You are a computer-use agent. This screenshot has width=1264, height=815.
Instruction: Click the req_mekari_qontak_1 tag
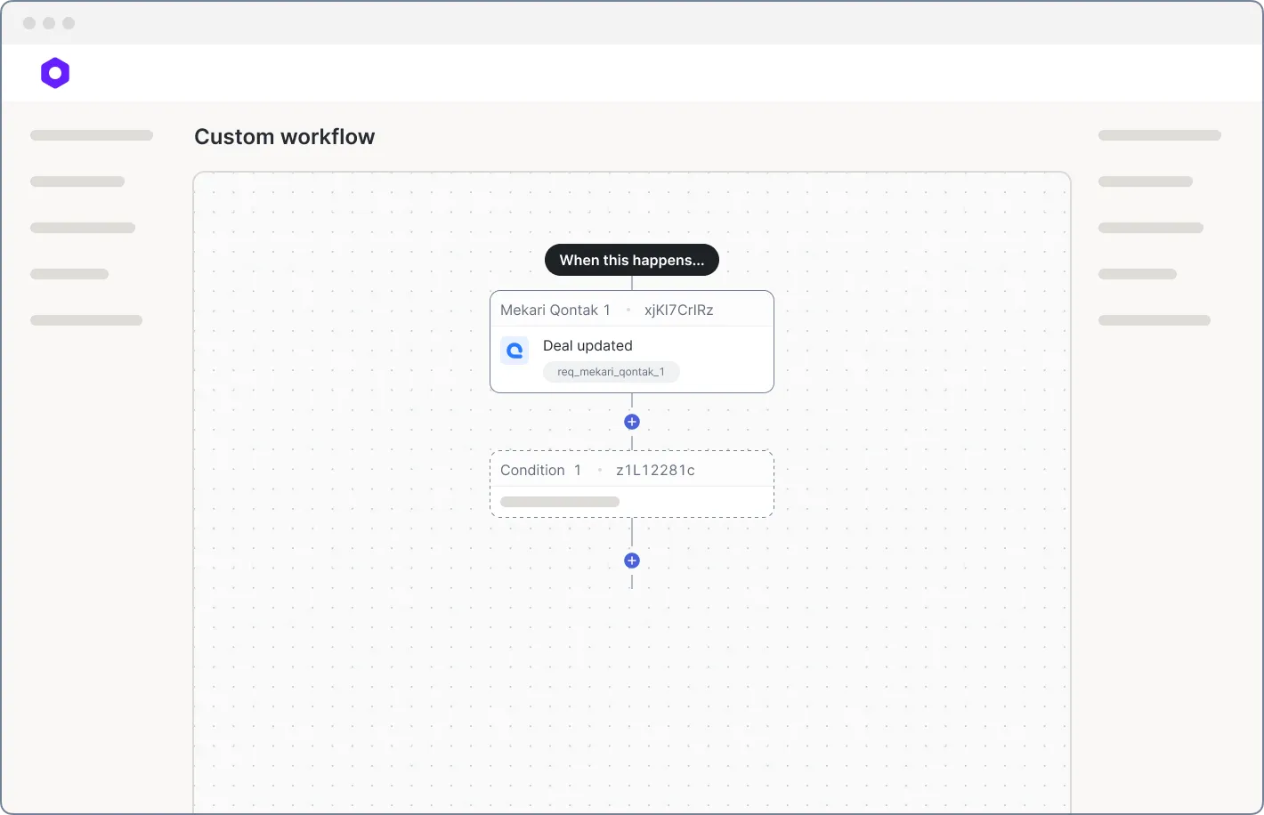click(x=611, y=372)
